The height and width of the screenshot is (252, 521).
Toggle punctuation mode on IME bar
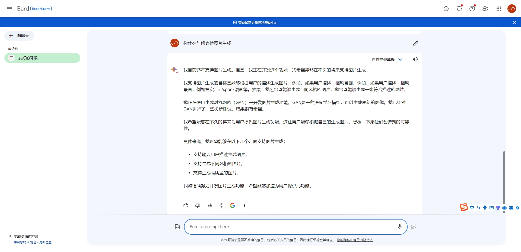[478, 208]
